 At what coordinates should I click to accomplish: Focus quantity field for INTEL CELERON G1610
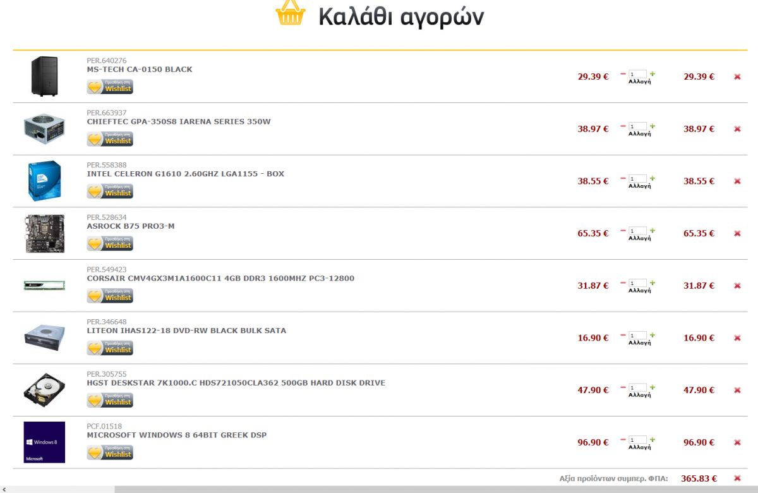[638, 179]
